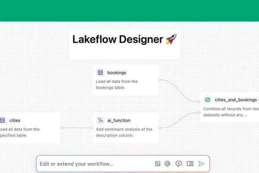The width and height of the screenshot is (259, 173).
Task: Click the 'cities' node name label
Action: point(15,120)
